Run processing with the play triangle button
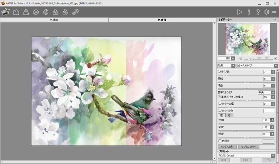 click(x=240, y=12)
